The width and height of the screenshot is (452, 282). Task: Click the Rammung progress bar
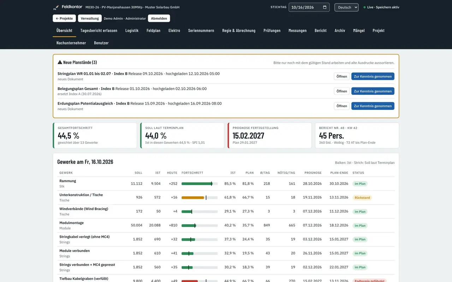pyautogui.click(x=200, y=184)
